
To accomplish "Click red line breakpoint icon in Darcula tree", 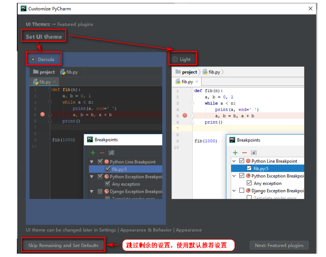I will (x=107, y=162).
